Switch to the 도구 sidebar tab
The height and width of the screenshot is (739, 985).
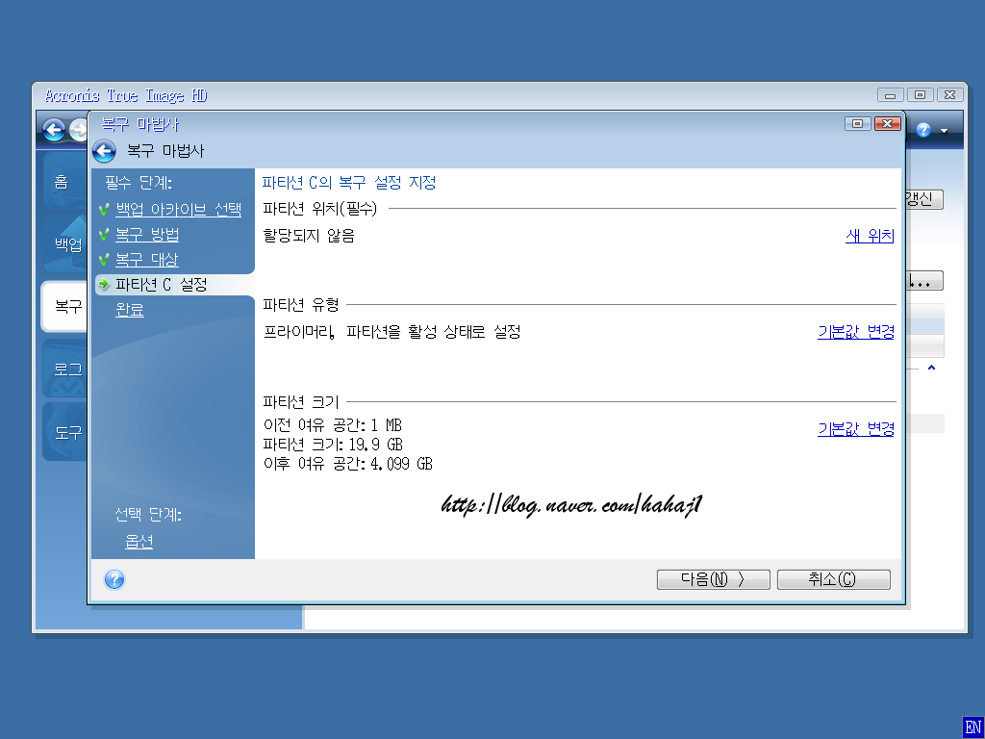pyautogui.click(x=65, y=433)
